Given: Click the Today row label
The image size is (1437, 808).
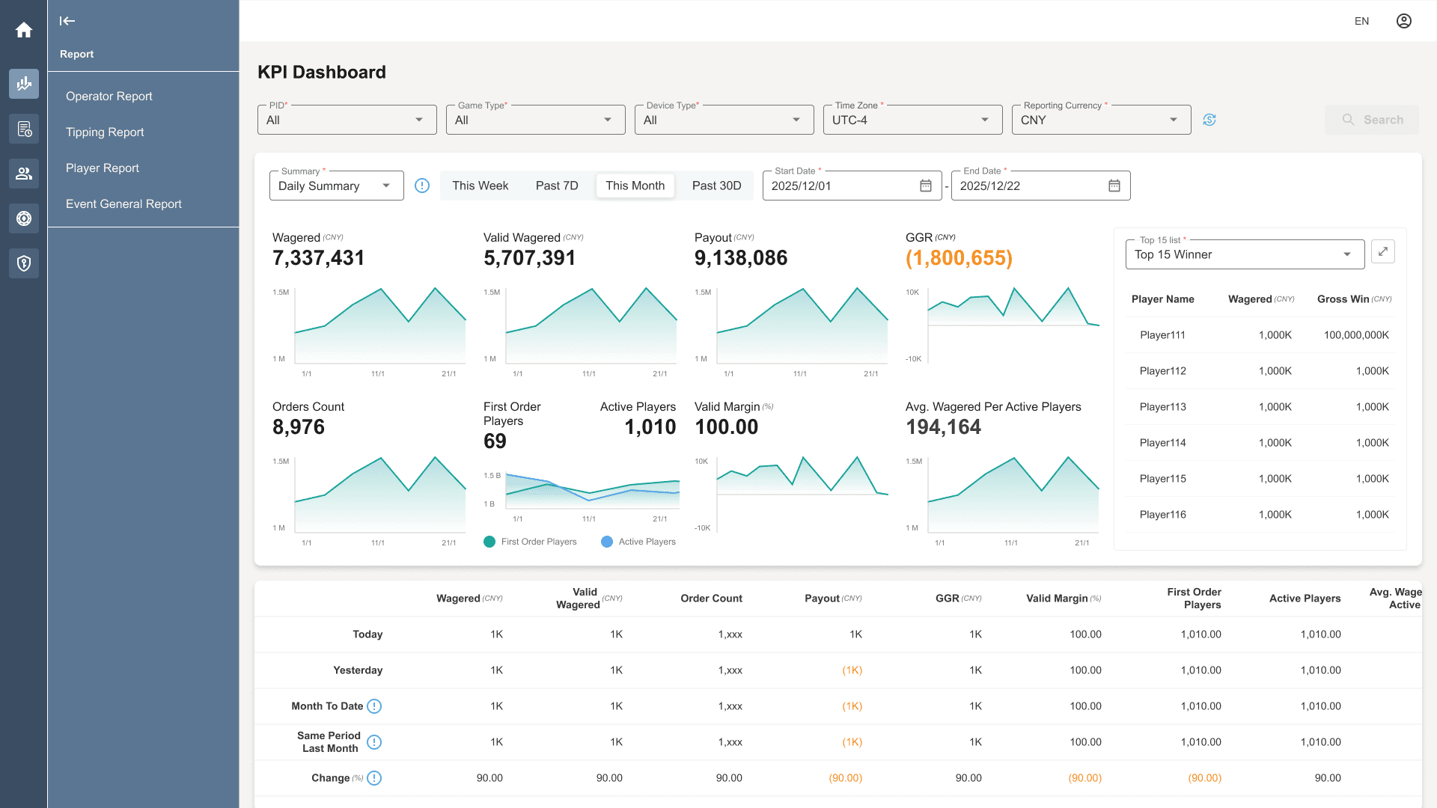Looking at the screenshot, I should click(367, 634).
